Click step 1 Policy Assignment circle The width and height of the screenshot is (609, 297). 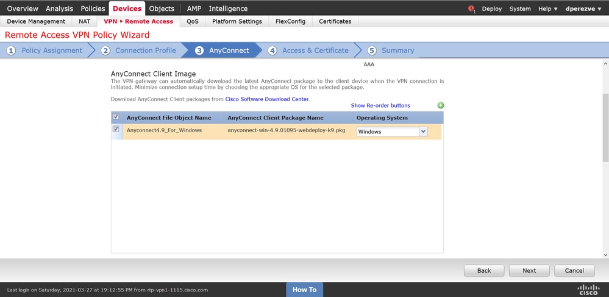point(11,51)
